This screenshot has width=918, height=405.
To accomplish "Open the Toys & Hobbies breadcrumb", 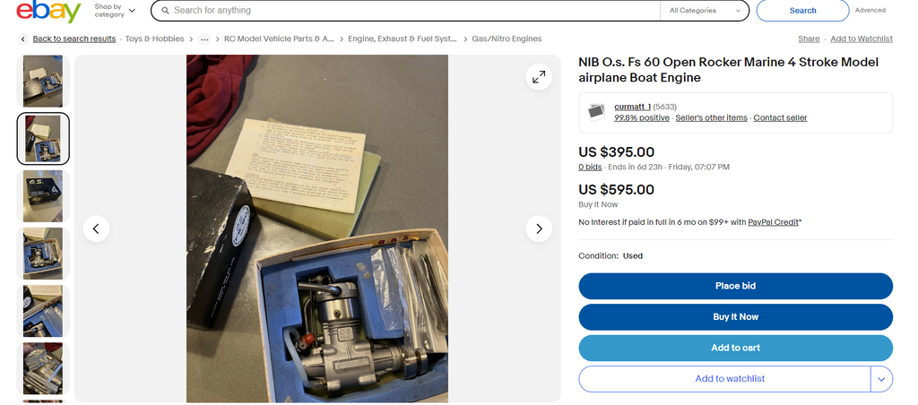I will coord(154,39).
